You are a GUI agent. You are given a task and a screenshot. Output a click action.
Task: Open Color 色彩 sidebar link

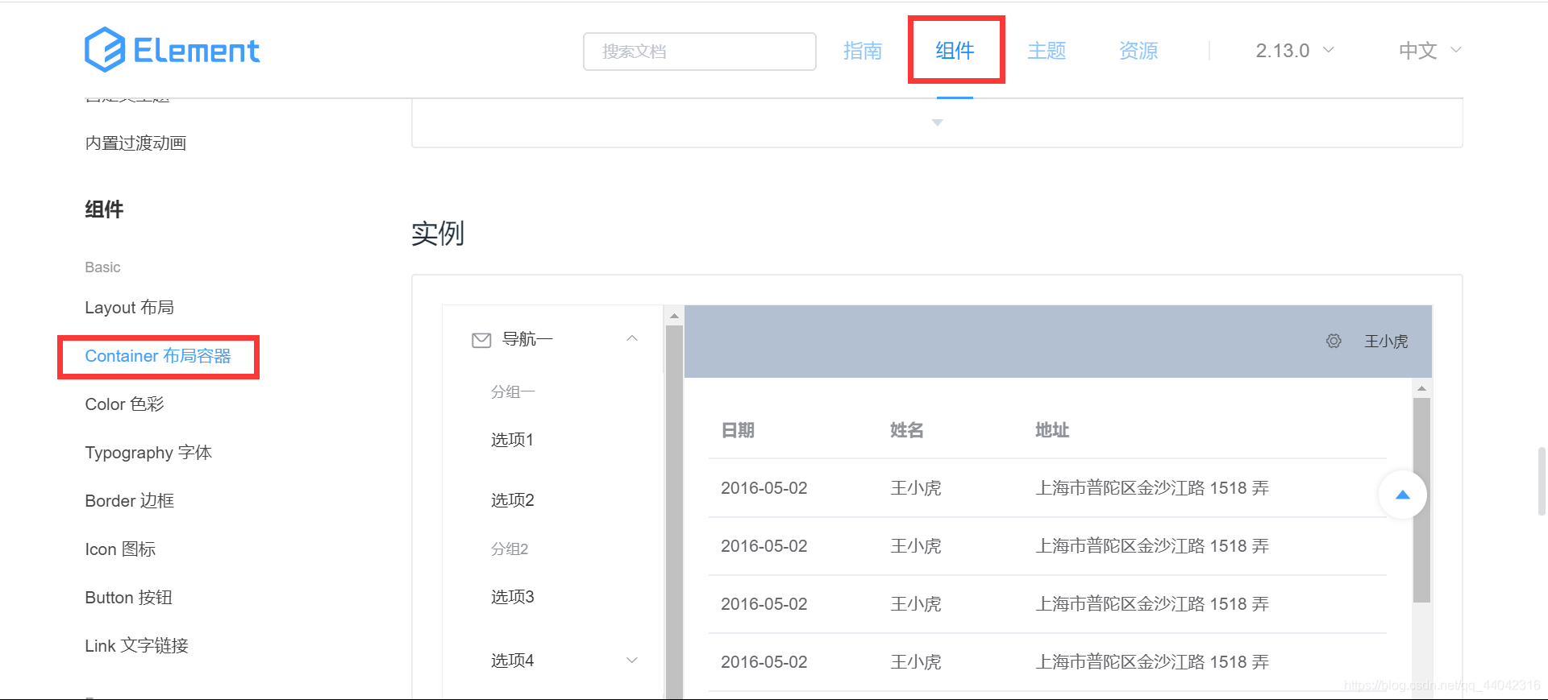click(124, 404)
